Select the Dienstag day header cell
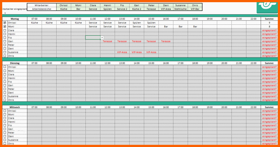280x147 pixels. [15, 63]
